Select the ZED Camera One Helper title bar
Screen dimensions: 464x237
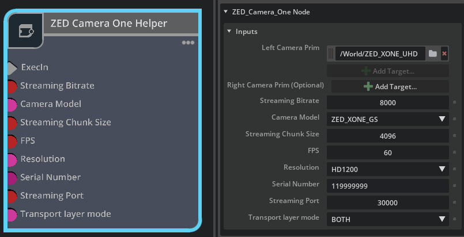[x=121, y=24]
